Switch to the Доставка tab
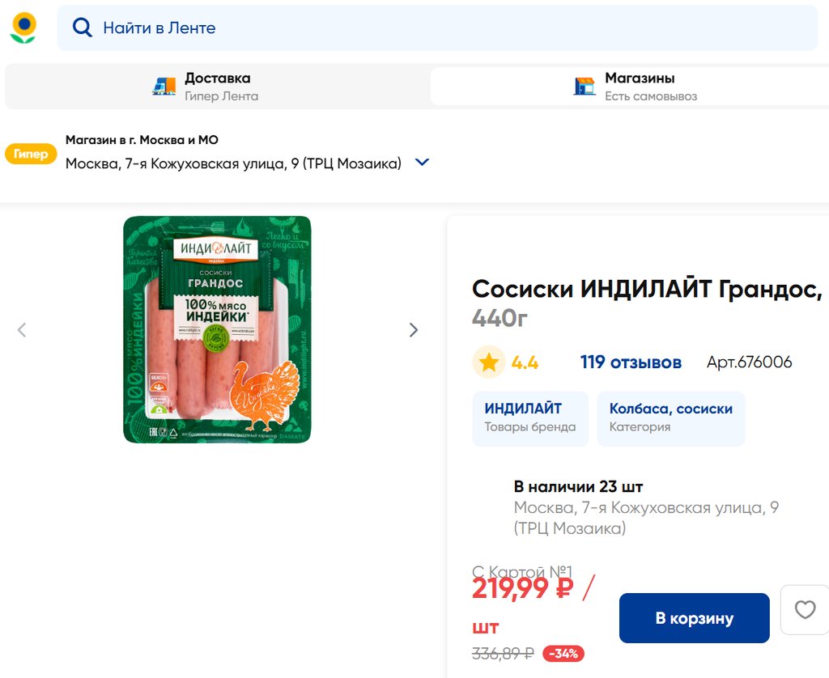The height and width of the screenshot is (678, 829). (x=217, y=87)
